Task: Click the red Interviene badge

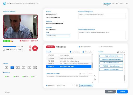Action: 50,47
